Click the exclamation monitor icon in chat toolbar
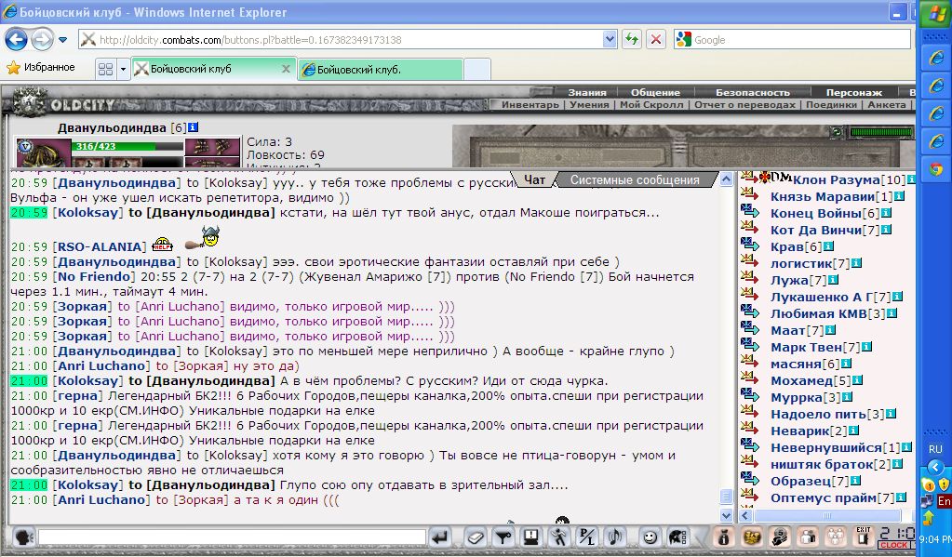 [x=531, y=537]
